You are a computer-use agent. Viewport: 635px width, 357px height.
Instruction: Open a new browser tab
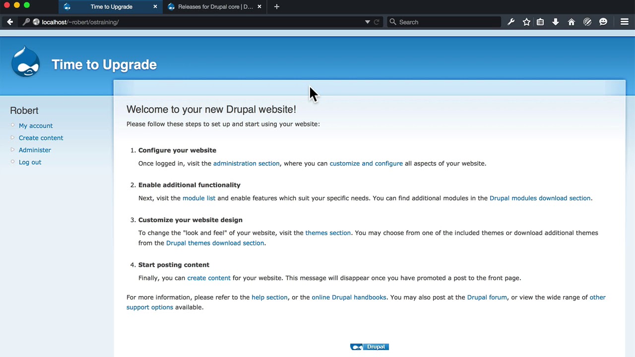pyautogui.click(x=277, y=6)
